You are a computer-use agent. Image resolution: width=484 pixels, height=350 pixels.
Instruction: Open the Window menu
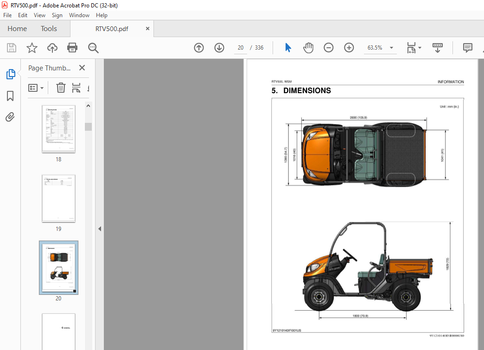[79, 15]
